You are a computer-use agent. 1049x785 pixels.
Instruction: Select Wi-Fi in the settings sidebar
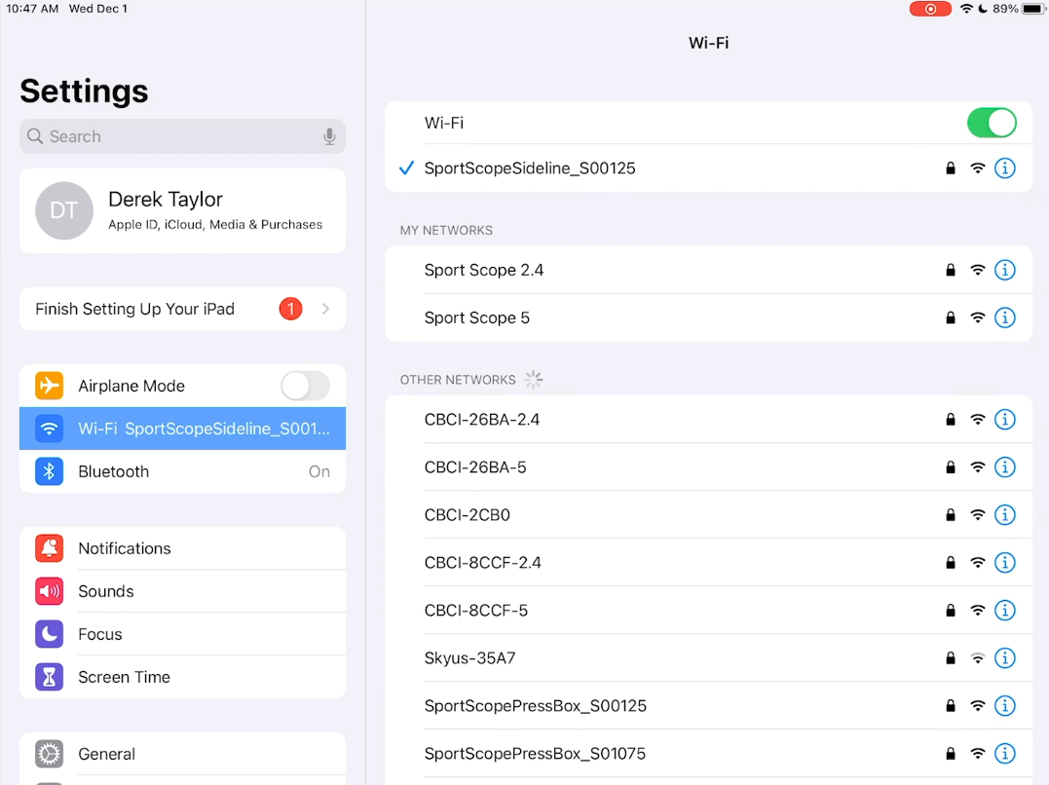pyautogui.click(x=183, y=429)
